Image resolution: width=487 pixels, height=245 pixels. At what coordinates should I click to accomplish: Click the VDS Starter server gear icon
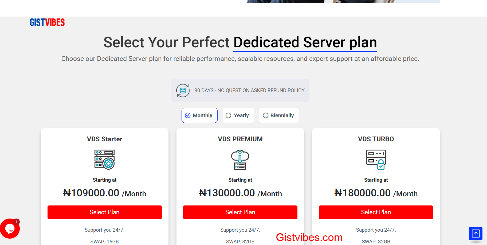[x=105, y=160]
